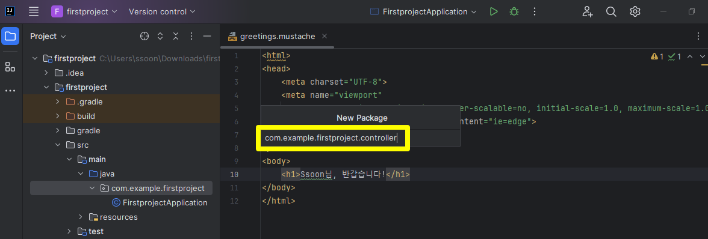Click the closing </html> tag
The height and width of the screenshot is (239, 708).
click(279, 201)
